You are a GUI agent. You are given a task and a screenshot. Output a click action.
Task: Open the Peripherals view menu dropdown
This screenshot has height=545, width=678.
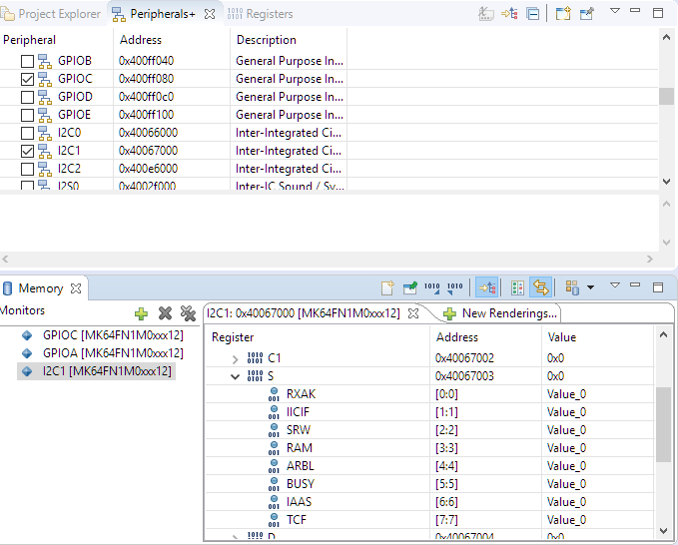tap(615, 12)
